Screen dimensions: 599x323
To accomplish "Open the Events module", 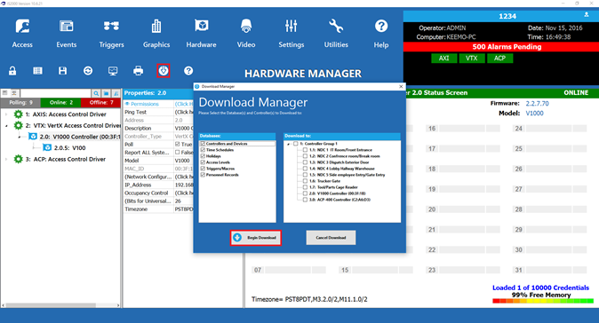I will 67,34.
